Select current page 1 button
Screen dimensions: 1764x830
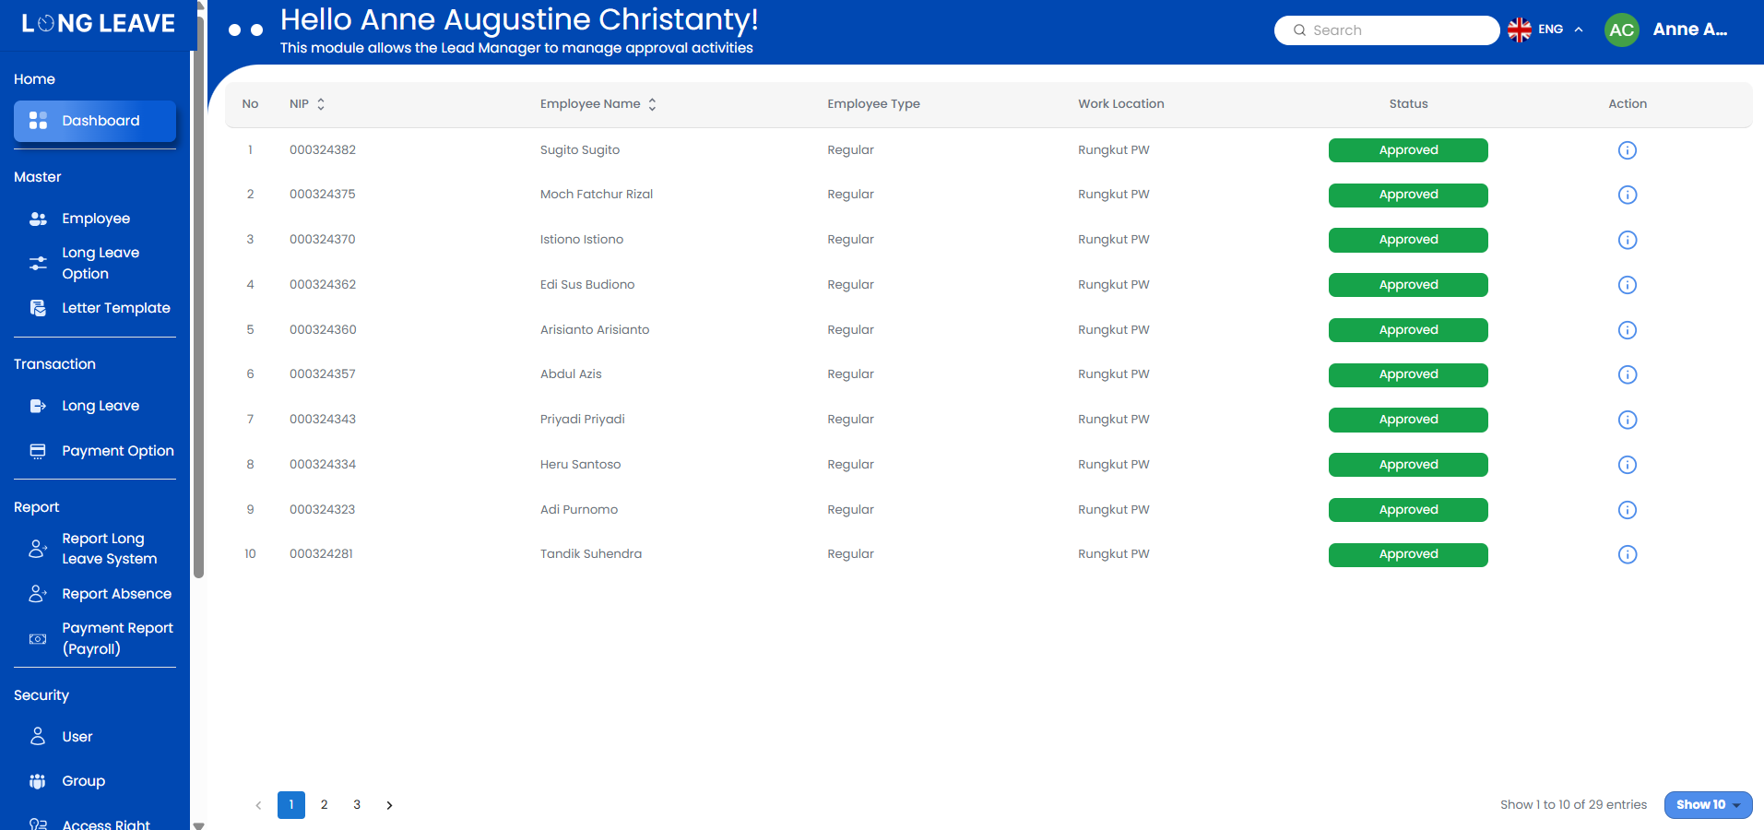(291, 805)
